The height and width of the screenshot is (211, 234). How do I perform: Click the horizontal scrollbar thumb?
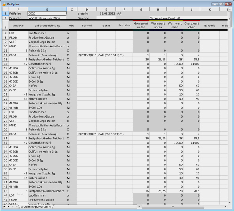172,207
